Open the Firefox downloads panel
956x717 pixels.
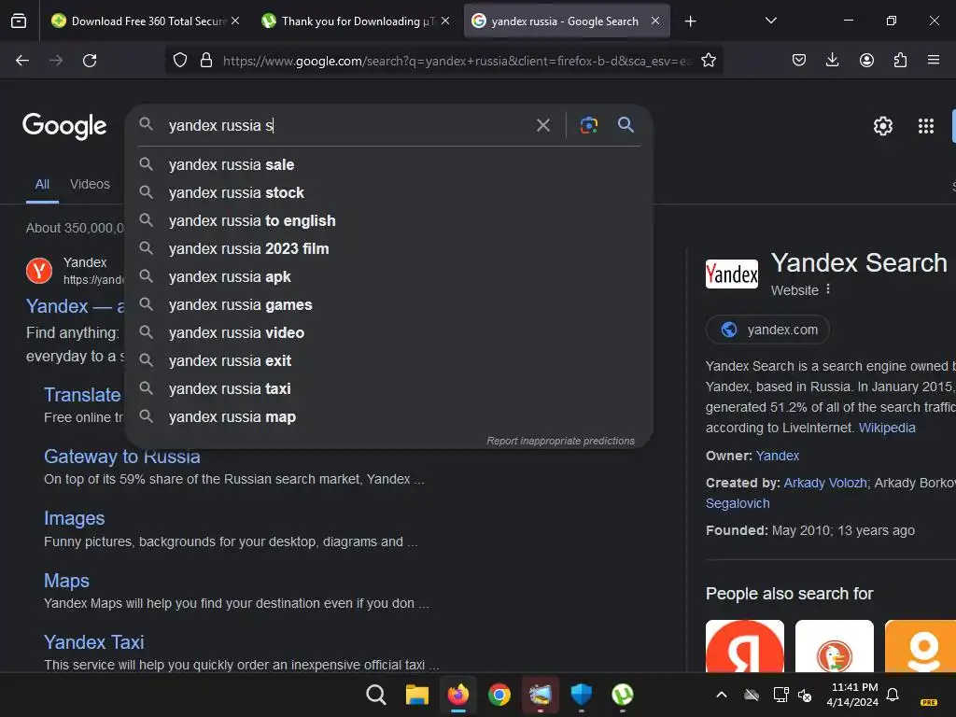coord(832,61)
